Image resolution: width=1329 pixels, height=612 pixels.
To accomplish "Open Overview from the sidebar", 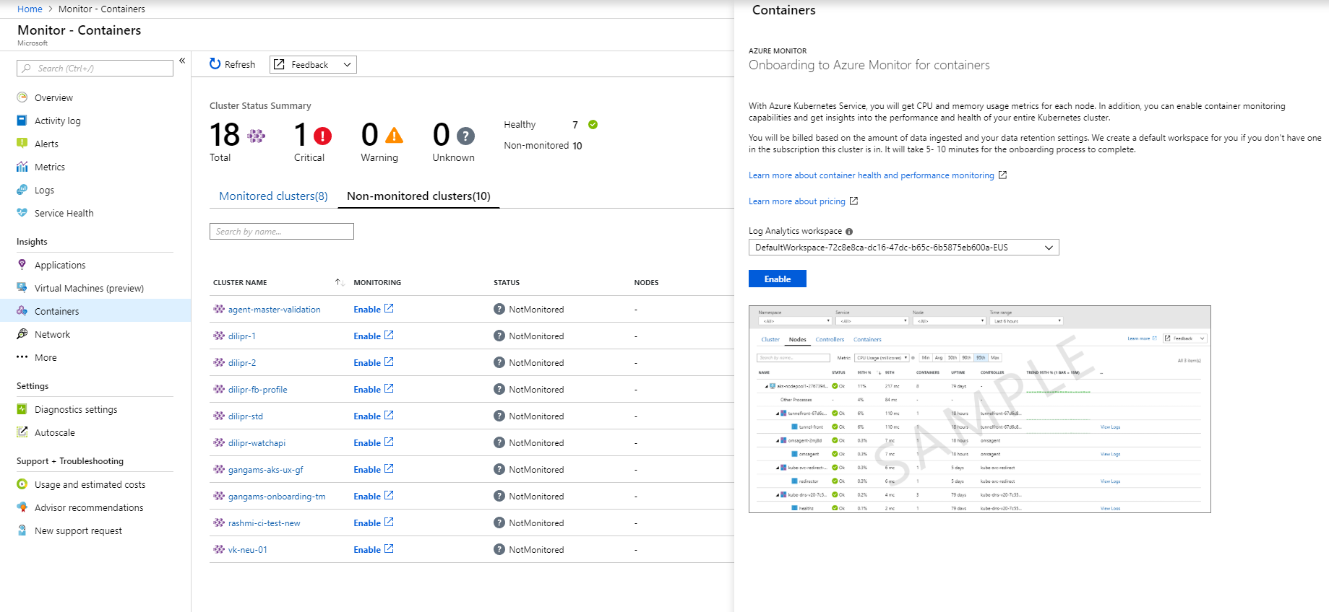I will (x=53, y=97).
